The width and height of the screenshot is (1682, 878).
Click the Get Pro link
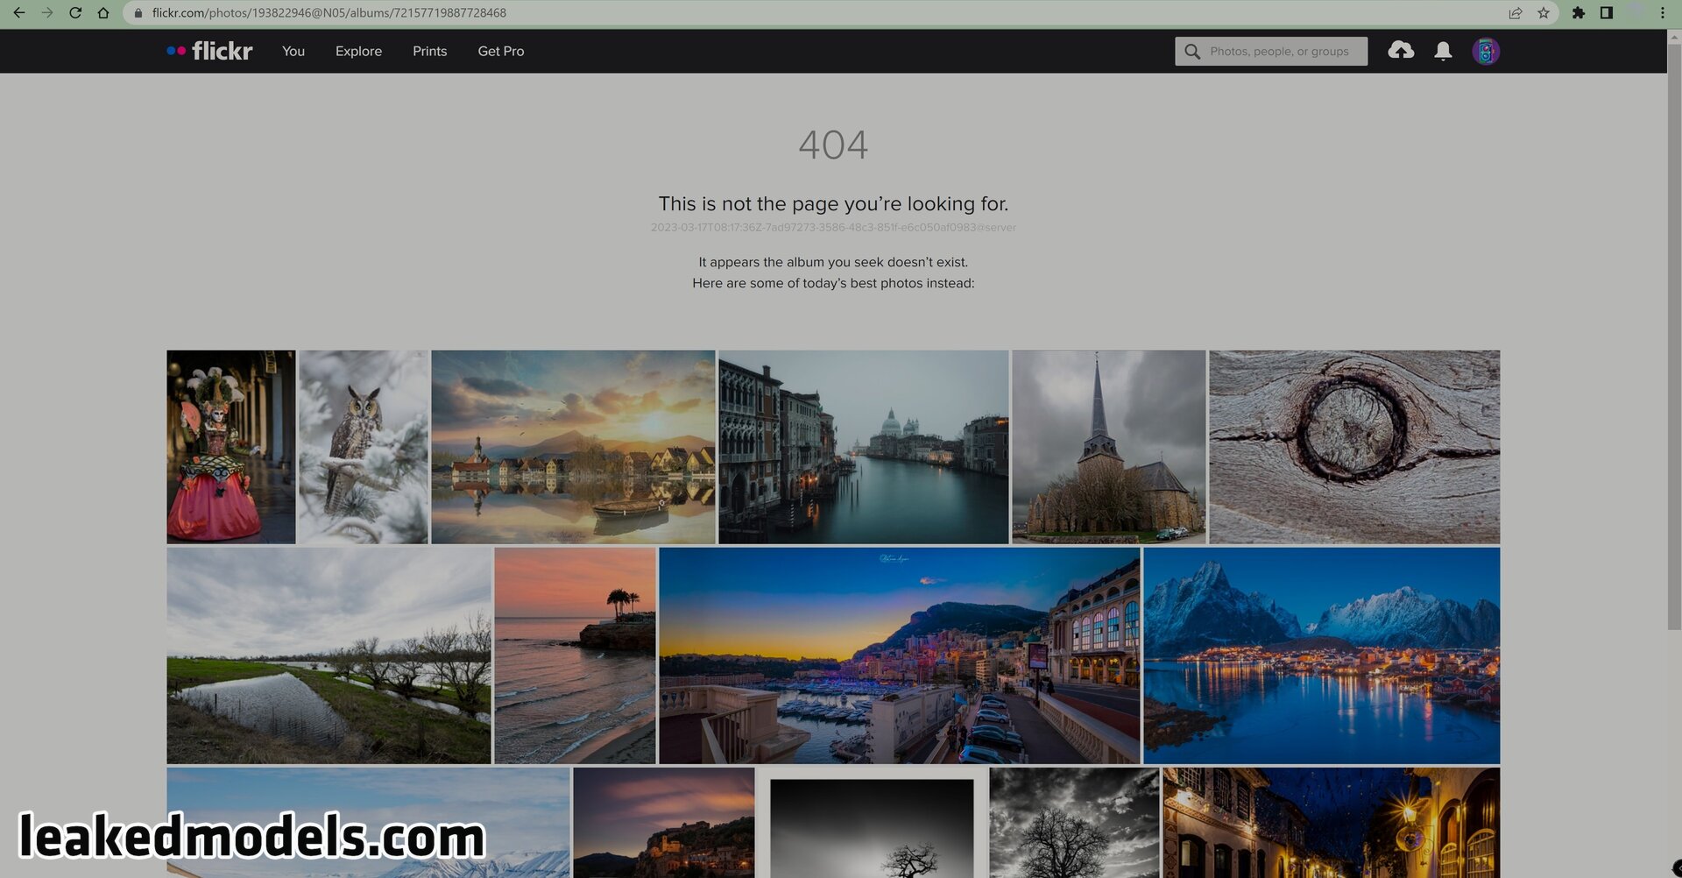point(500,52)
